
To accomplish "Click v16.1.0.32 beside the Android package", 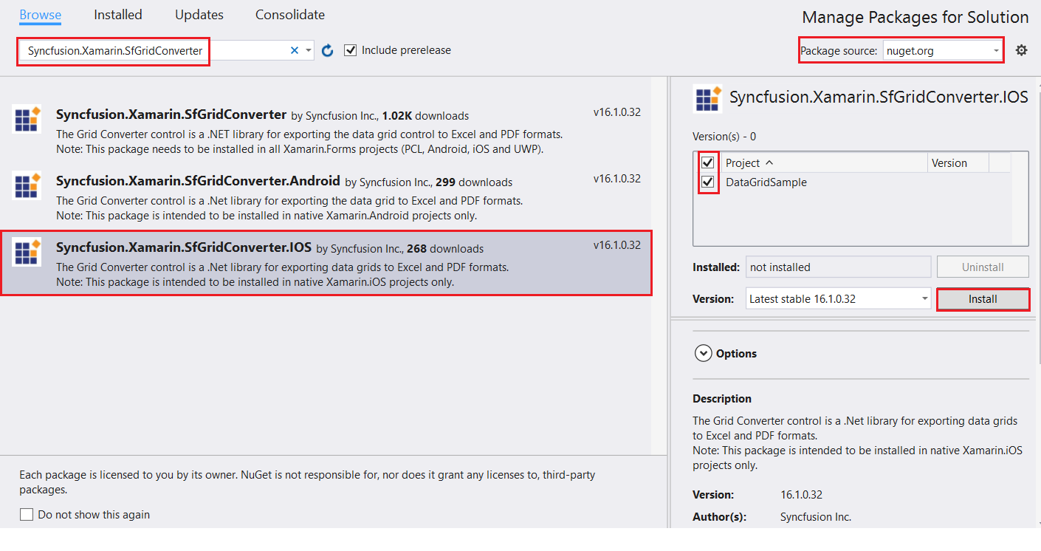I will pyautogui.click(x=617, y=179).
